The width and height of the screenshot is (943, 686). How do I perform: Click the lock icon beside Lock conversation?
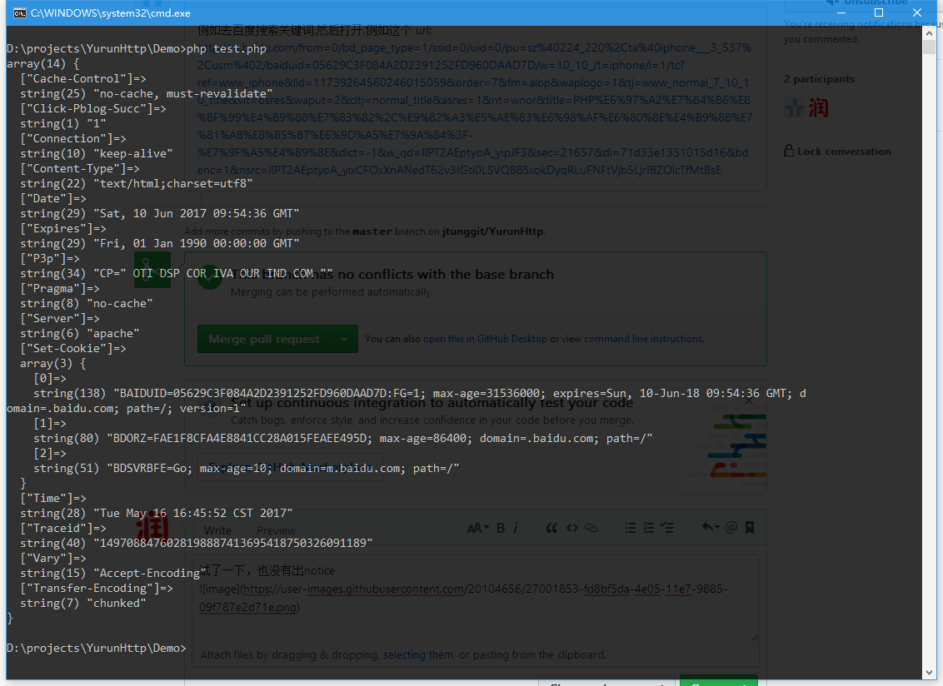(x=788, y=151)
